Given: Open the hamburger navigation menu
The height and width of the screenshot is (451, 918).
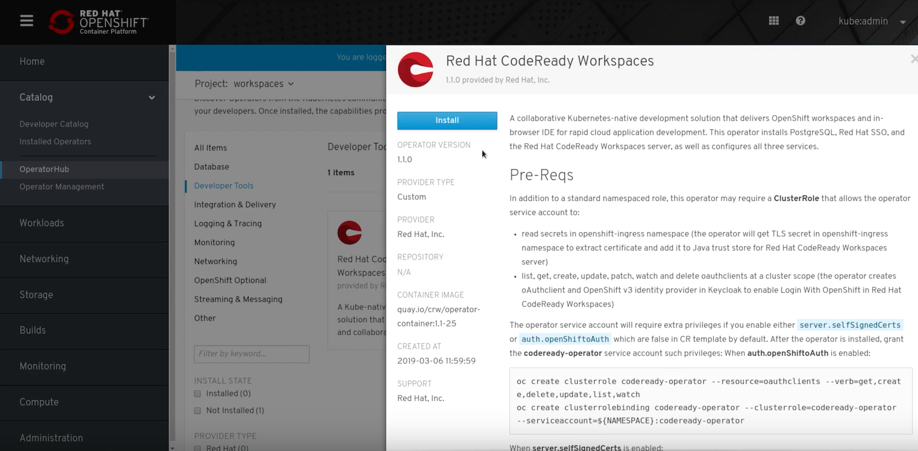Looking at the screenshot, I should [x=26, y=21].
